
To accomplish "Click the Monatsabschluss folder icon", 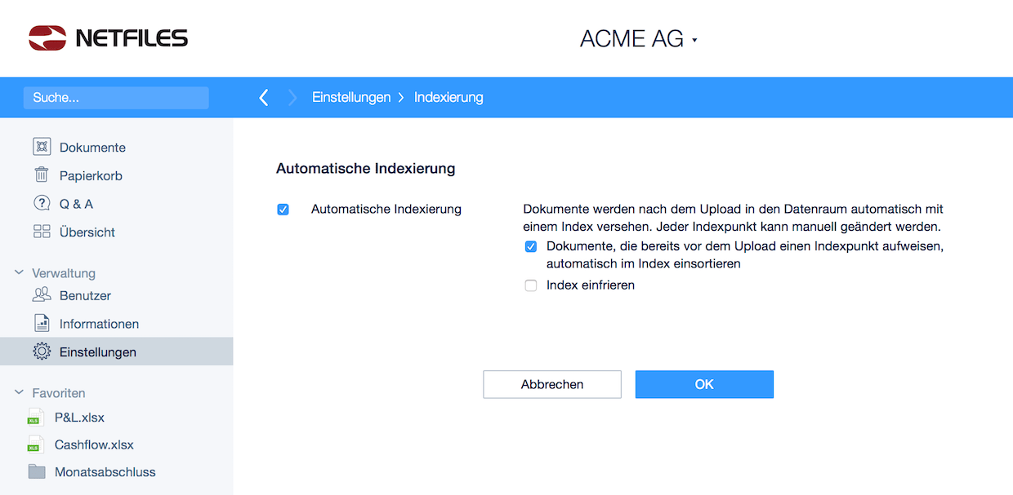I will click(36, 471).
